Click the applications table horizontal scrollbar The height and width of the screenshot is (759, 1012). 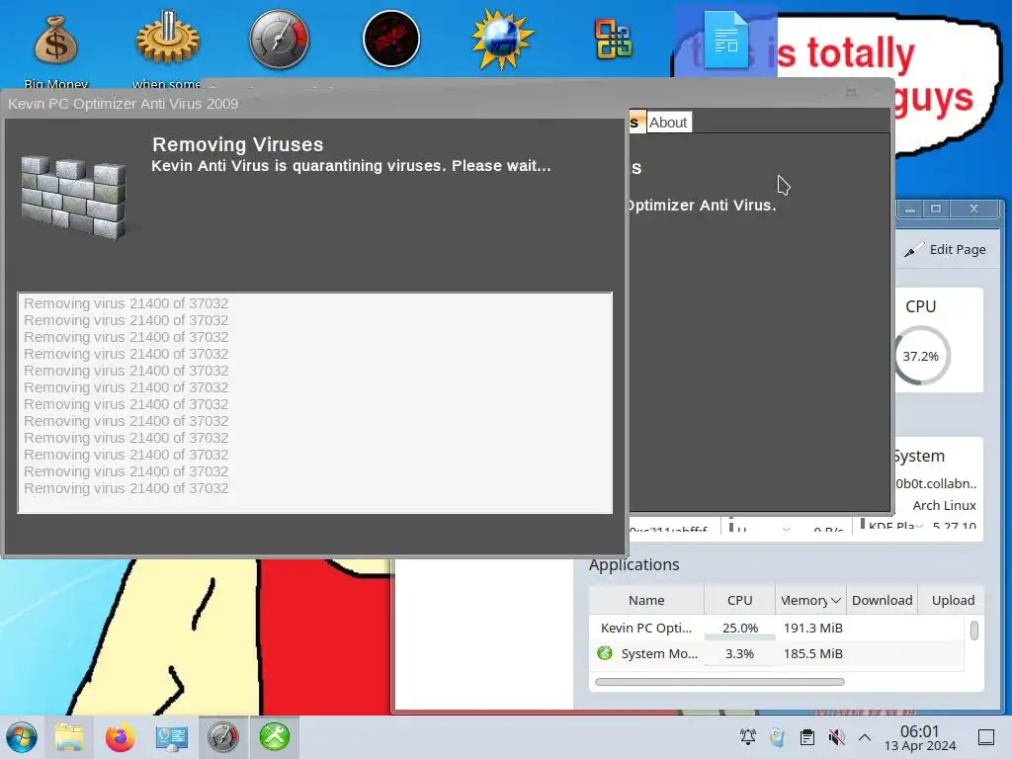(x=719, y=682)
